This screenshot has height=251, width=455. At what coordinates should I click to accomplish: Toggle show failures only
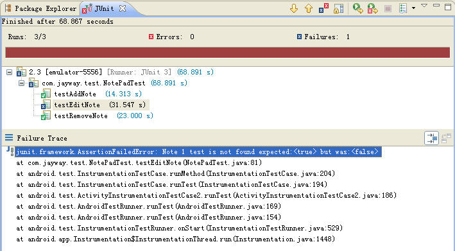[x=323, y=8]
